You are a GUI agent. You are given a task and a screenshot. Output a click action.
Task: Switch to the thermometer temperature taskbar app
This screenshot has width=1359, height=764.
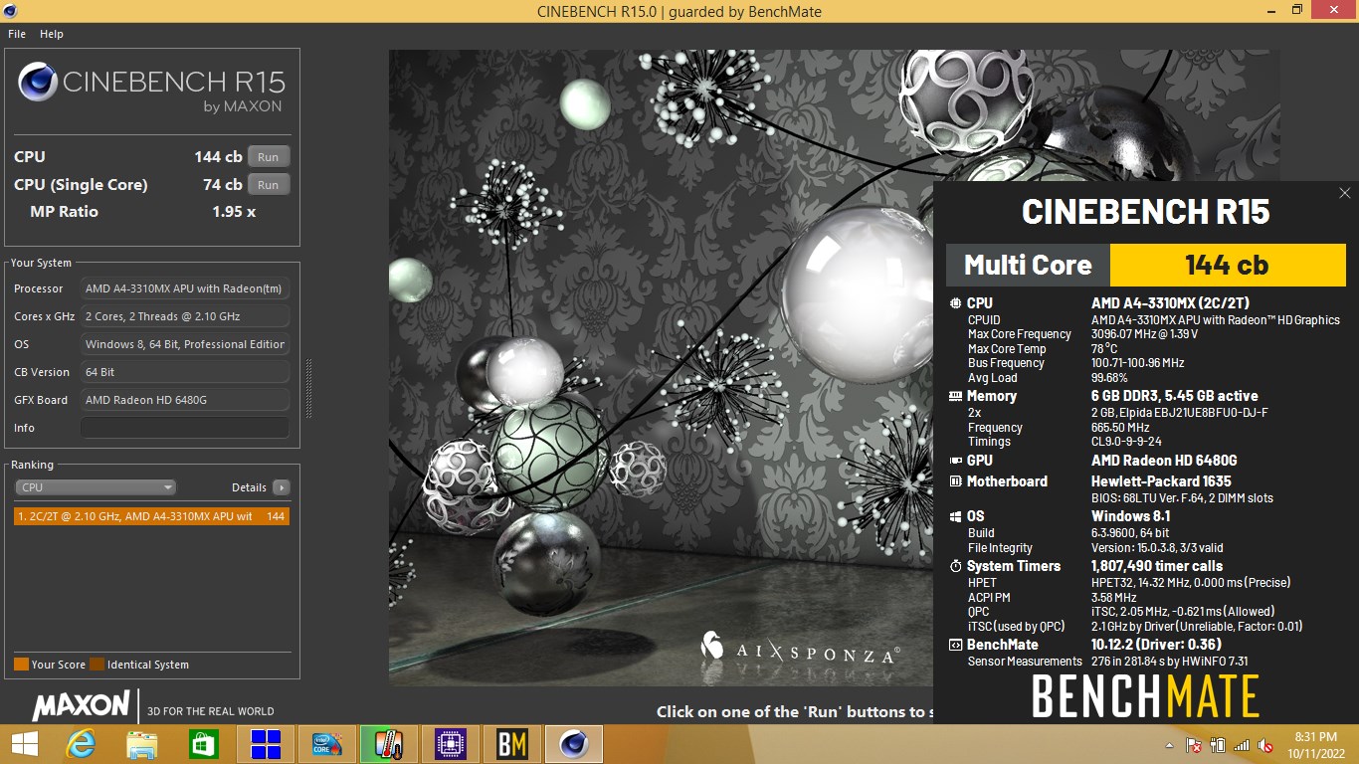pos(389,744)
